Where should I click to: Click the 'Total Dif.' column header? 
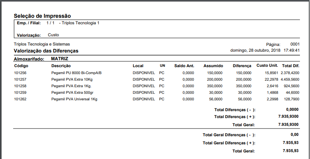pyautogui.click(x=291, y=66)
